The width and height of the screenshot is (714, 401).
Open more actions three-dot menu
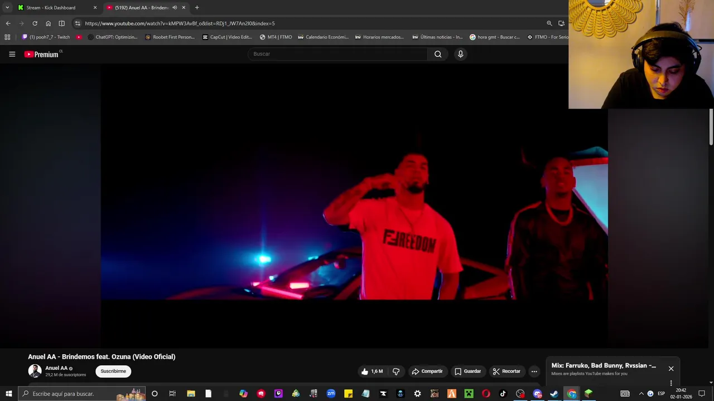534,371
